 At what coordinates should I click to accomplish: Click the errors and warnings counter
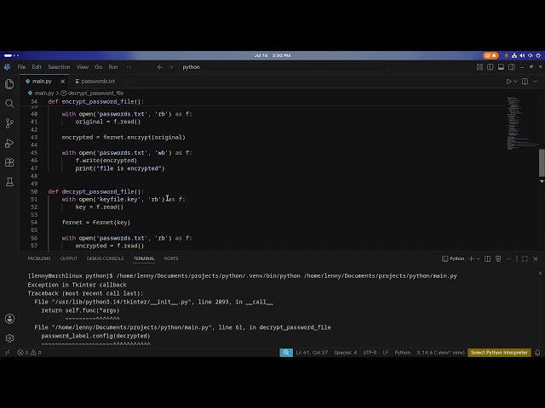tap(29, 353)
